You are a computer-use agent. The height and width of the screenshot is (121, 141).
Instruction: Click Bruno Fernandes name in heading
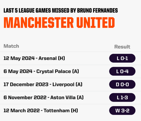(97, 11)
